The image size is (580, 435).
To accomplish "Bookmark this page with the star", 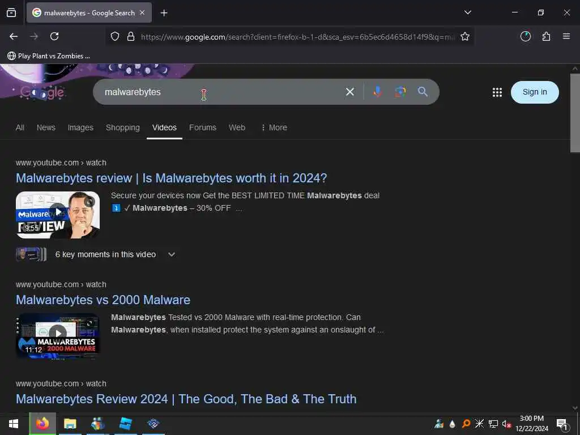I will pyautogui.click(x=465, y=37).
